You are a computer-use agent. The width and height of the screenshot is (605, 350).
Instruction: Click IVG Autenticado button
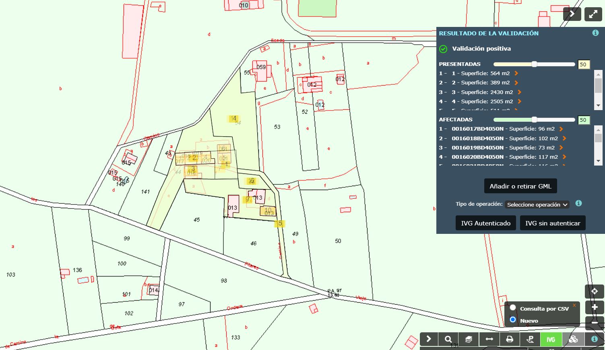(486, 223)
